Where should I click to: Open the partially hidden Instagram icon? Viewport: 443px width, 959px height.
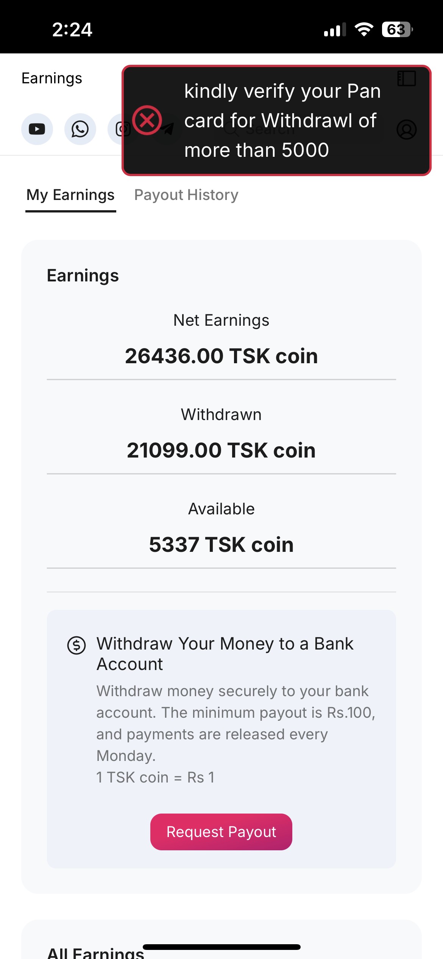tap(117, 129)
